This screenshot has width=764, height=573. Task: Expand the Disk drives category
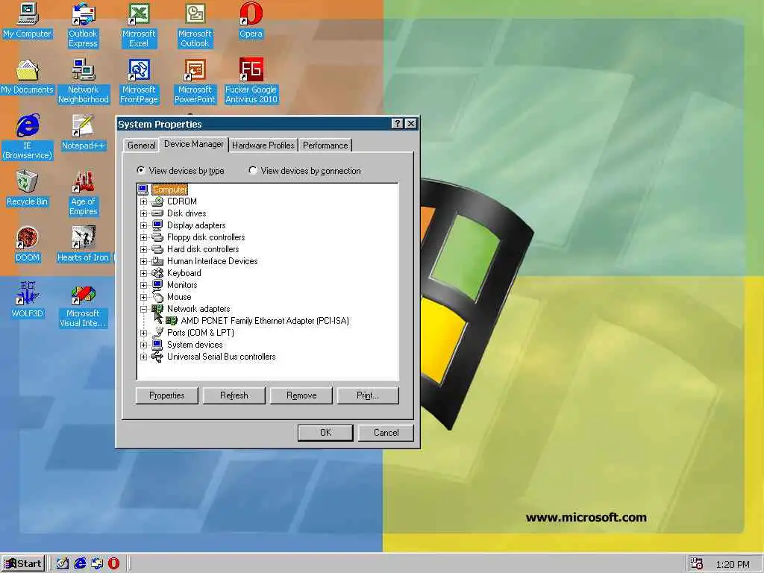click(x=143, y=213)
